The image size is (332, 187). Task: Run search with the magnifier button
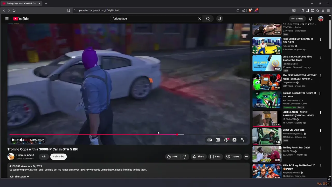(208, 19)
